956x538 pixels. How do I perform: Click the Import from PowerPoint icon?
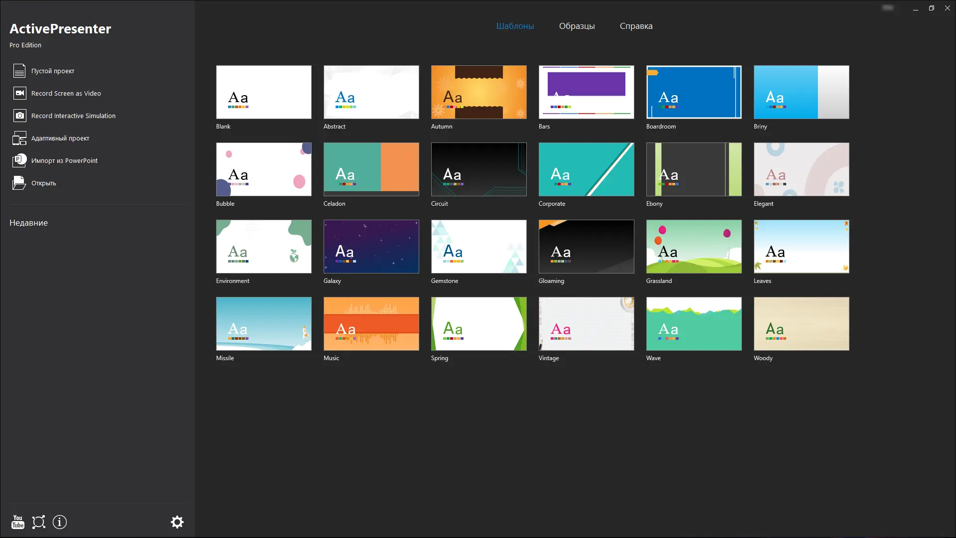[19, 160]
